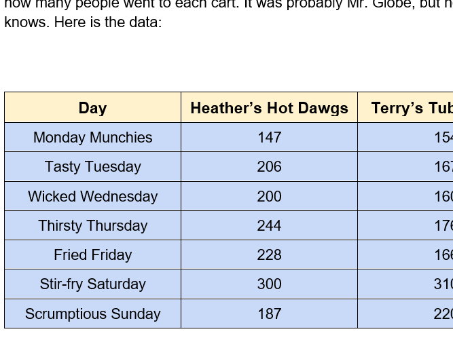Select the Monday Munchies cell
The image size is (453, 340).
[93, 137]
